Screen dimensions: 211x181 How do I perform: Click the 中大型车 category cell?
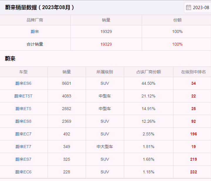tap(105, 147)
